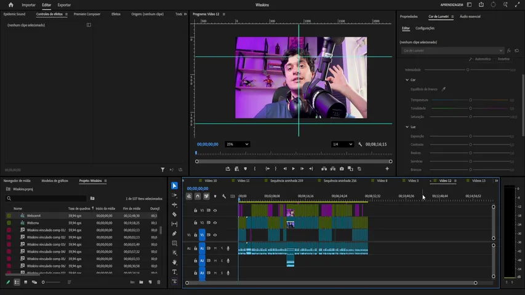Mute audio track A1

click(x=215, y=248)
